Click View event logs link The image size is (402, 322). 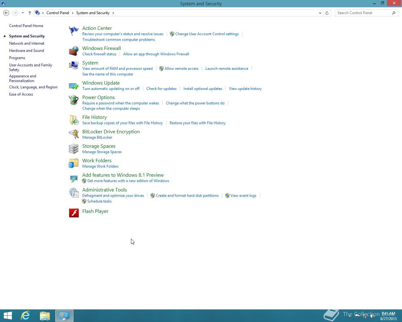tap(243, 196)
